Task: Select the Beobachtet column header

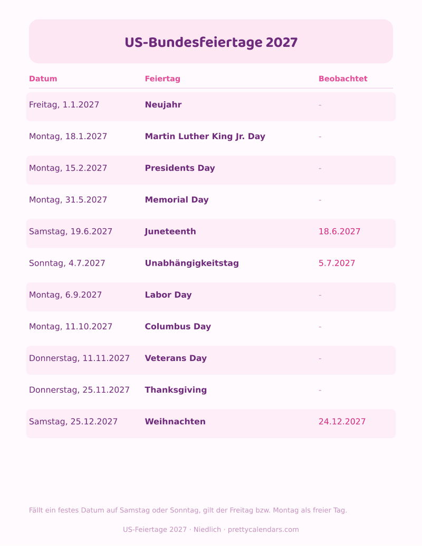Action: pos(343,79)
